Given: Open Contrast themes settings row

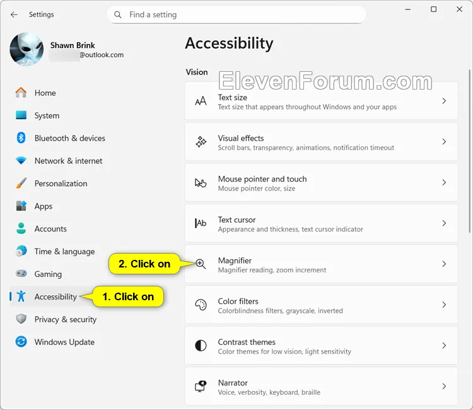Looking at the screenshot, I should pyautogui.click(x=321, y=346).
